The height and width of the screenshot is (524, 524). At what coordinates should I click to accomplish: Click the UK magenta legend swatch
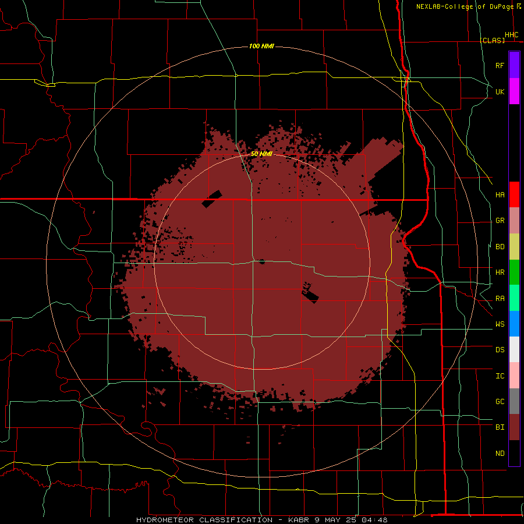point(514,91)
